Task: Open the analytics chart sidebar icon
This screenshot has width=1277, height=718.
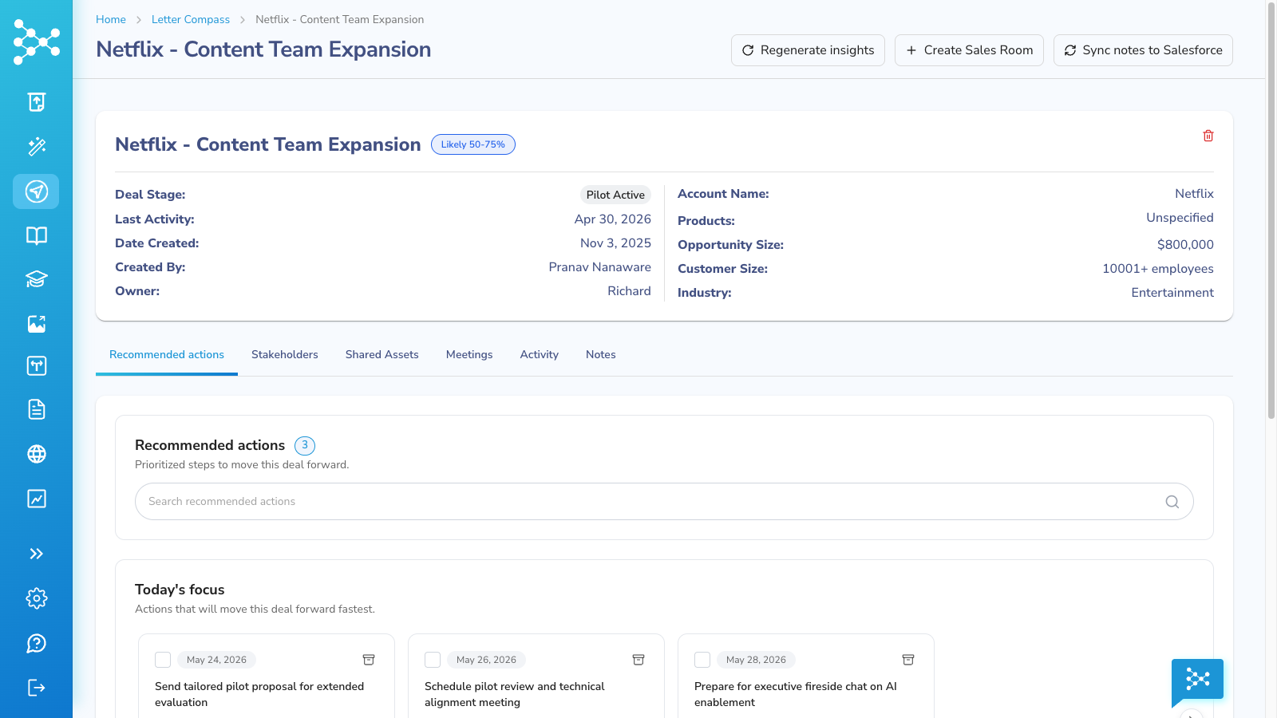Action: pyautogui.click(x=37, y=499)
